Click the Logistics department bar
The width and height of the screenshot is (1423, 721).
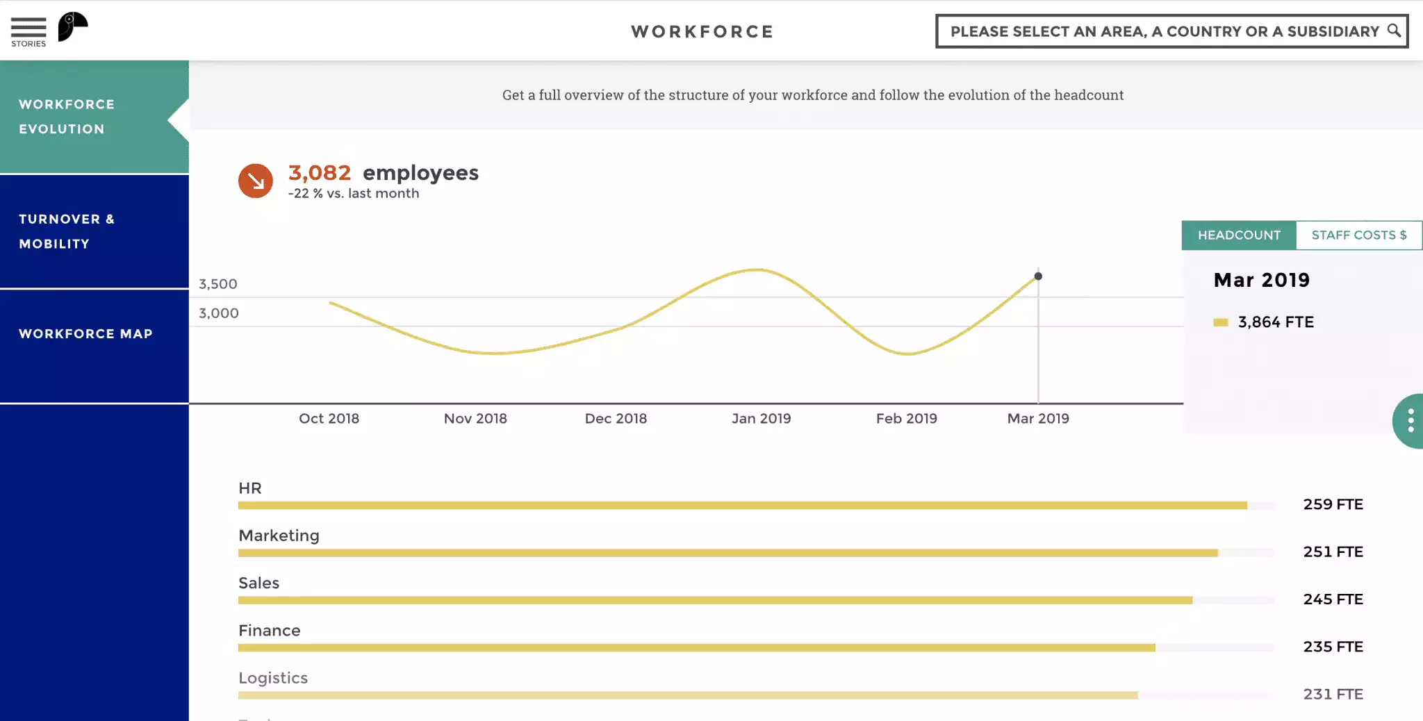[688, 695]
